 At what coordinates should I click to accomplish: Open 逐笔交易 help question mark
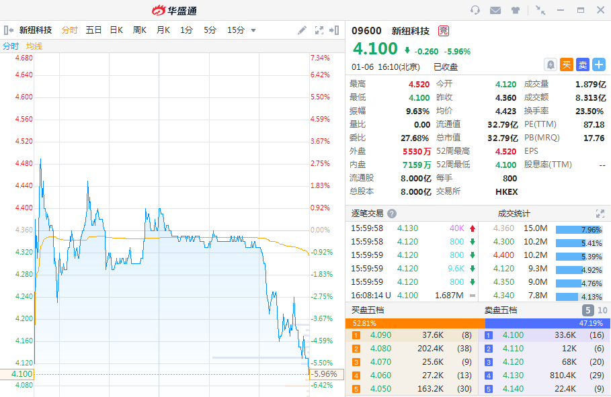point(392,214)
